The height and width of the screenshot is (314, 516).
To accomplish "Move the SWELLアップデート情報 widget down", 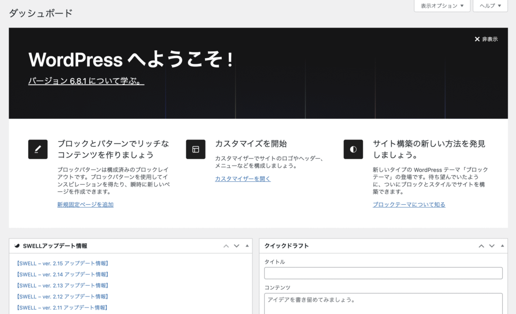I will tap(237, 246).
